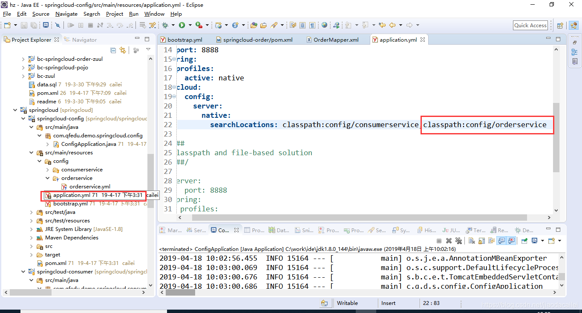Open the Run button dropdown arrow
582x313 pixels.
[190, 26]
